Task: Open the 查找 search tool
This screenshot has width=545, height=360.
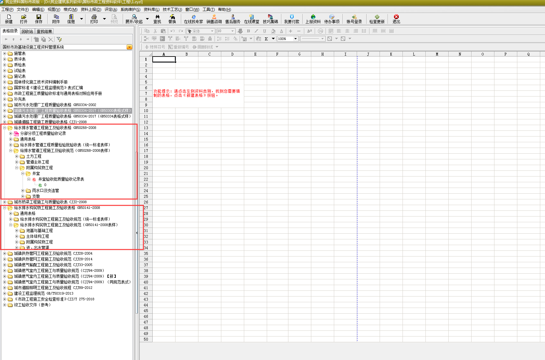Action: click(x=157, y=19)
